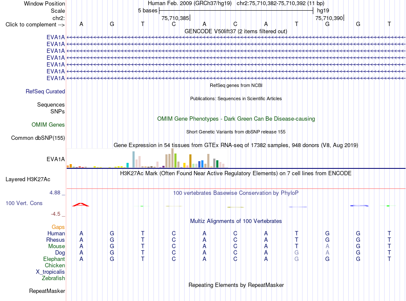Click the chr2: ruler label
Viewport: 406px width, 301px height.
point(59,18)
